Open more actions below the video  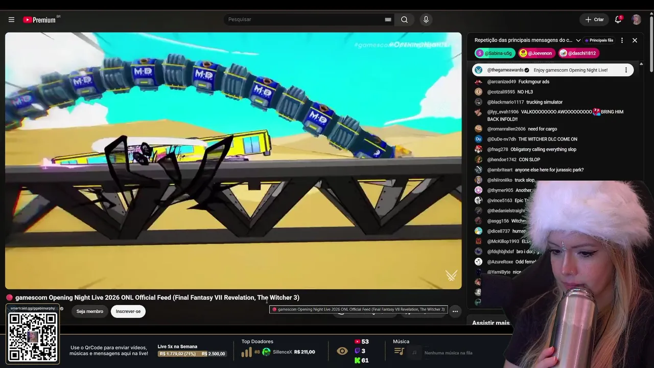coord(455,311)
